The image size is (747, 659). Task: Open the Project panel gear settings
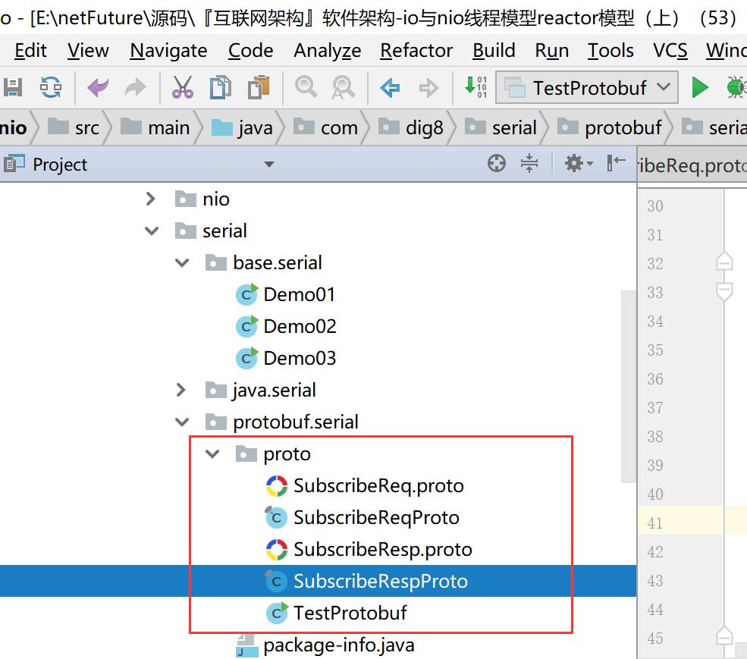click(x=579, y=164)
